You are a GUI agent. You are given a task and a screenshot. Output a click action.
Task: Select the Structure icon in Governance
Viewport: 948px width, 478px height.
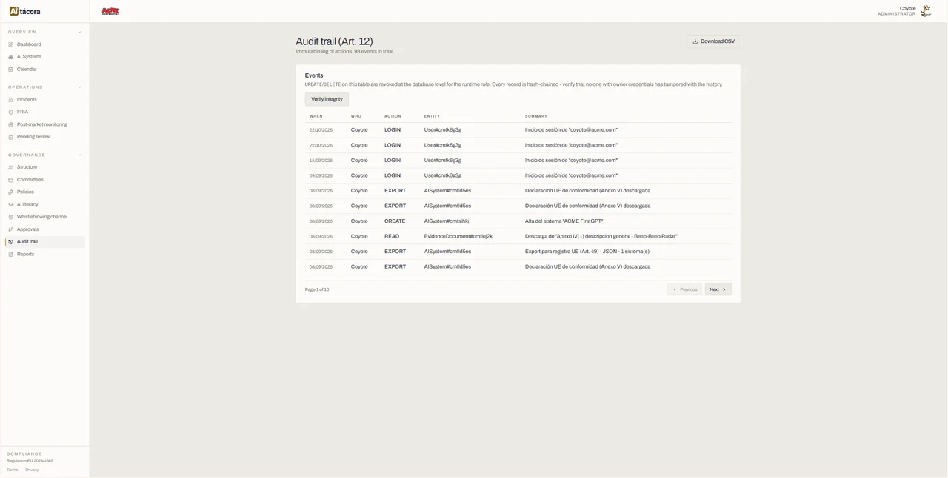tap(11, 167)
